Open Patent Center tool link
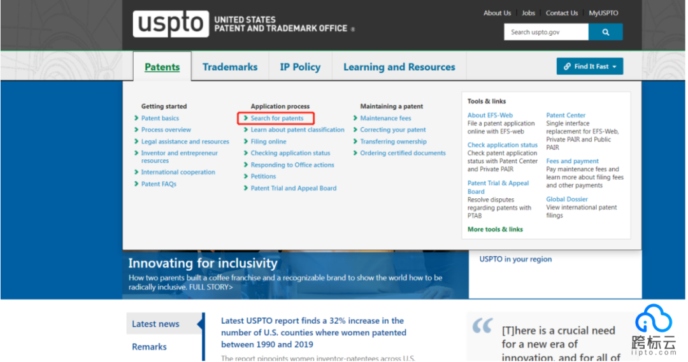688x362 pixels. click(x=566, y=115)
